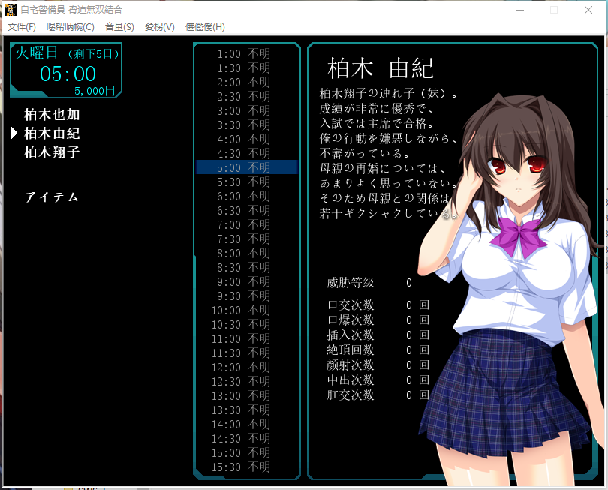Open the menu ending in (C)
Screen dimensions: 608x490
[x=71, y=27]
